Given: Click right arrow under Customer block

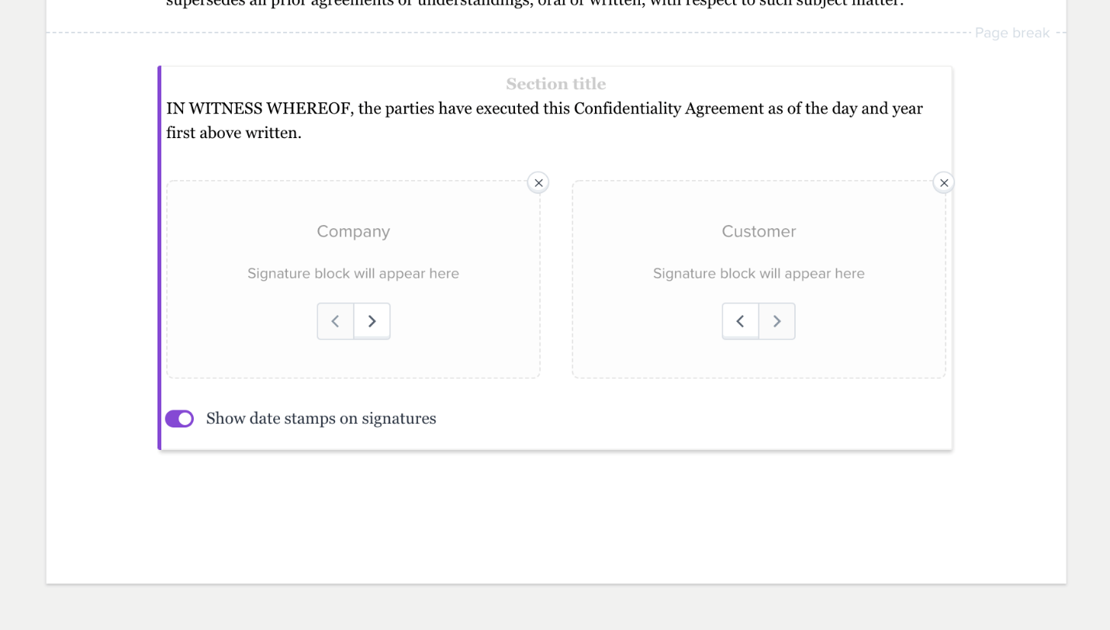Looking at the screenshot, I should tap(777, 321).
